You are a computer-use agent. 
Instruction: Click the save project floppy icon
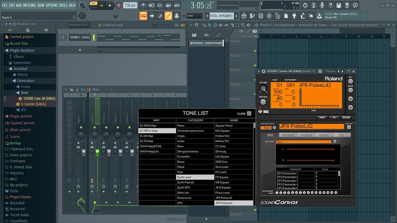click(338, 5)
